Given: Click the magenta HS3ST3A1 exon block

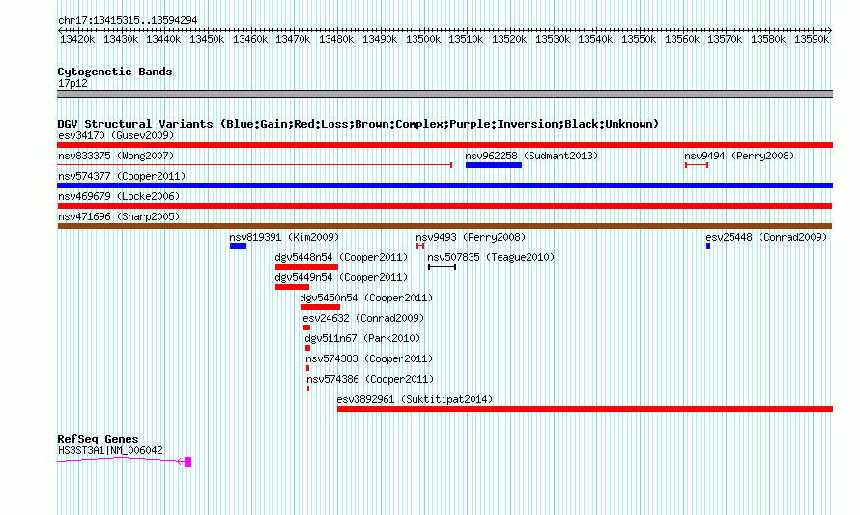Looking at the screenshot, I should (x=188, y=462).
